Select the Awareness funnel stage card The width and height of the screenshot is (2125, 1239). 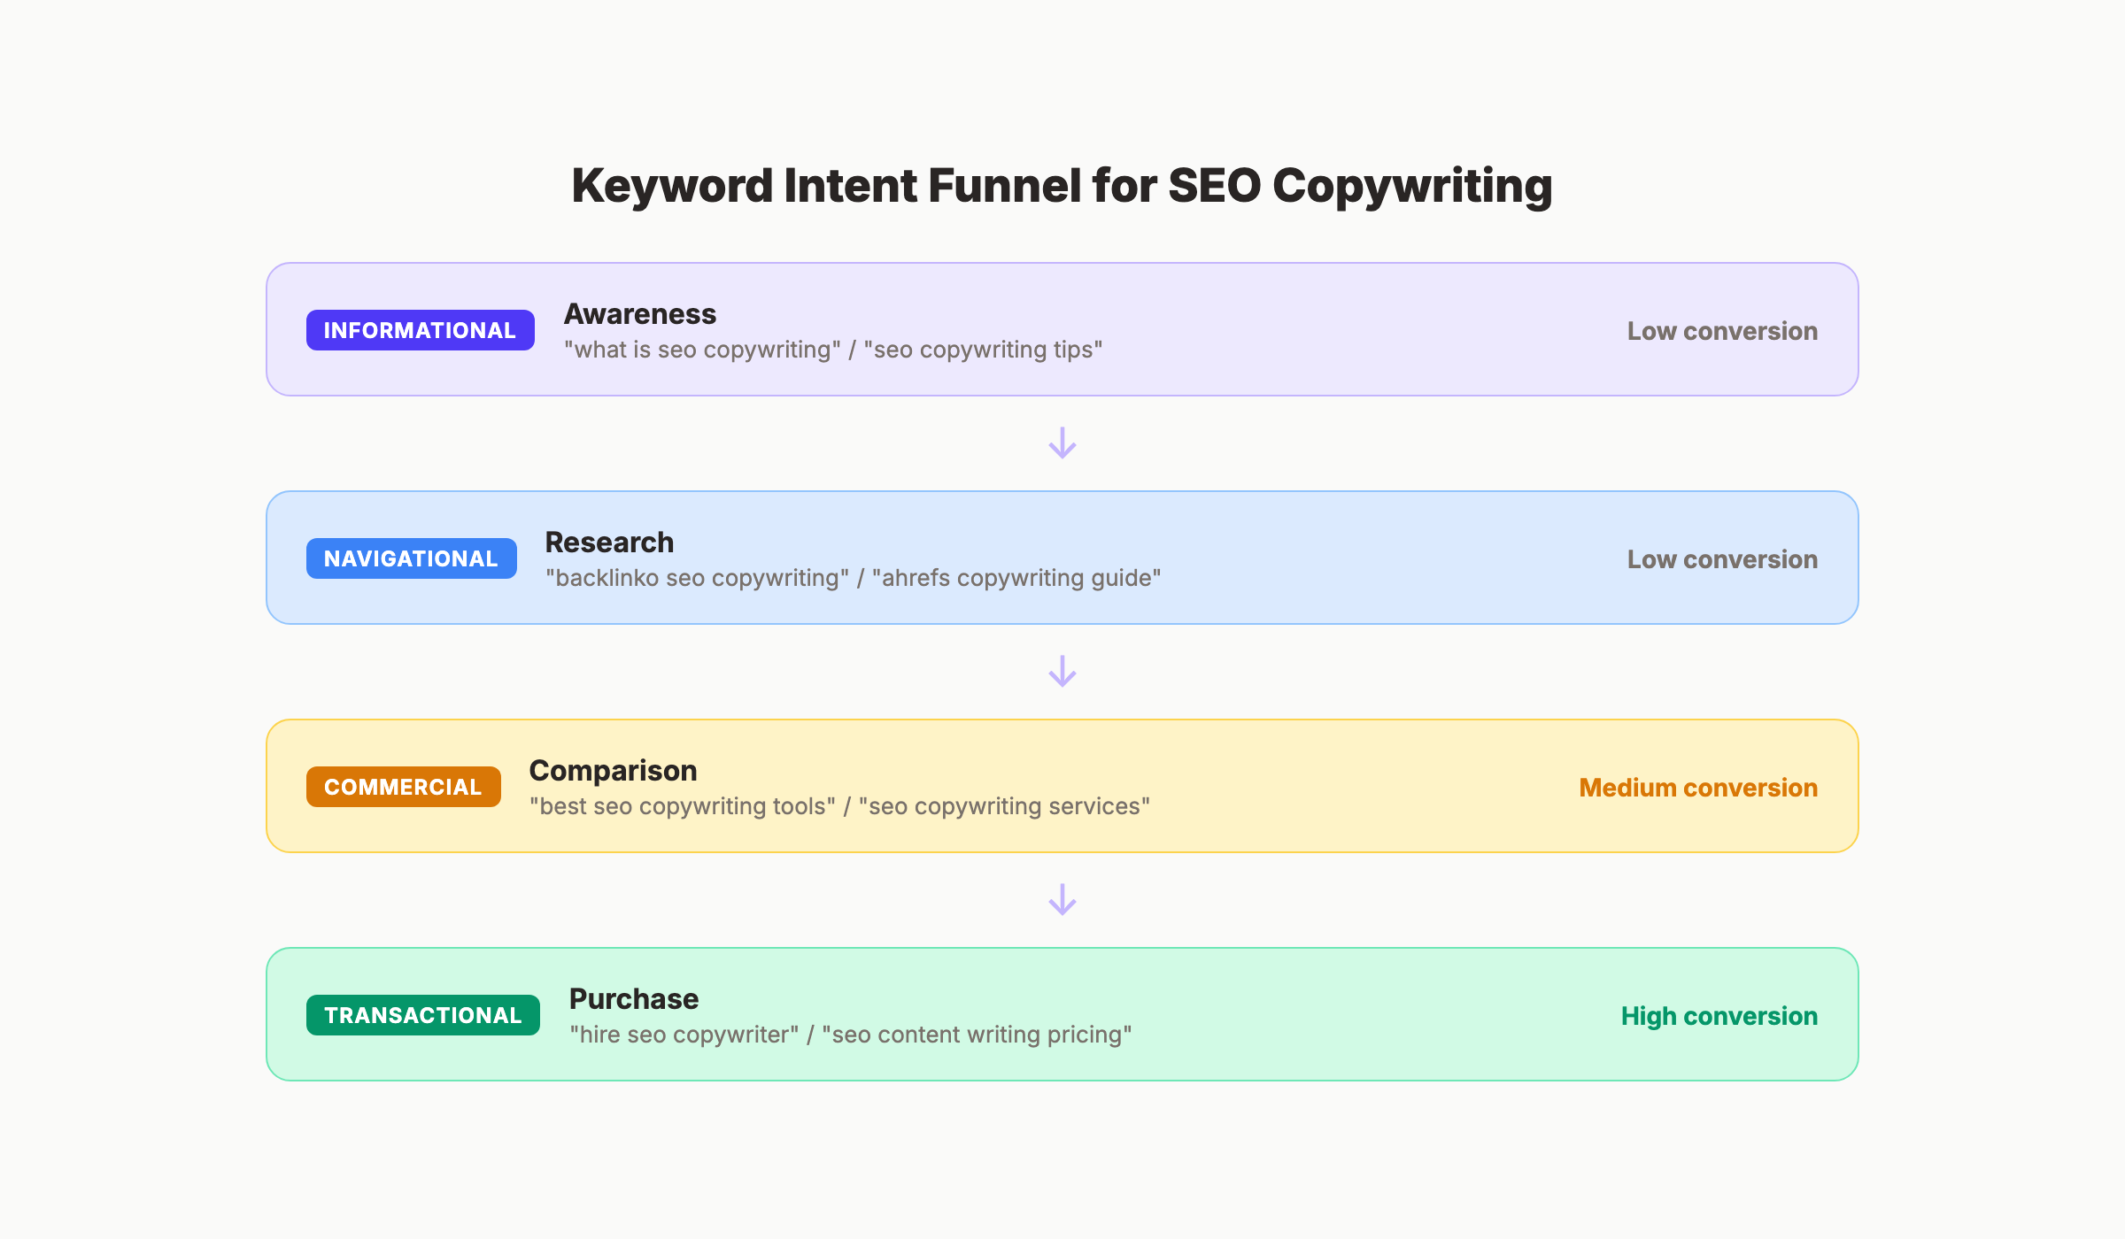click(1062, 329)
